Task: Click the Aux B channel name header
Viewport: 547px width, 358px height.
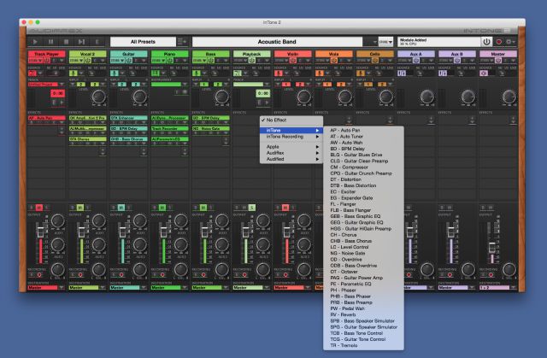Action: [x=456, y=54]
